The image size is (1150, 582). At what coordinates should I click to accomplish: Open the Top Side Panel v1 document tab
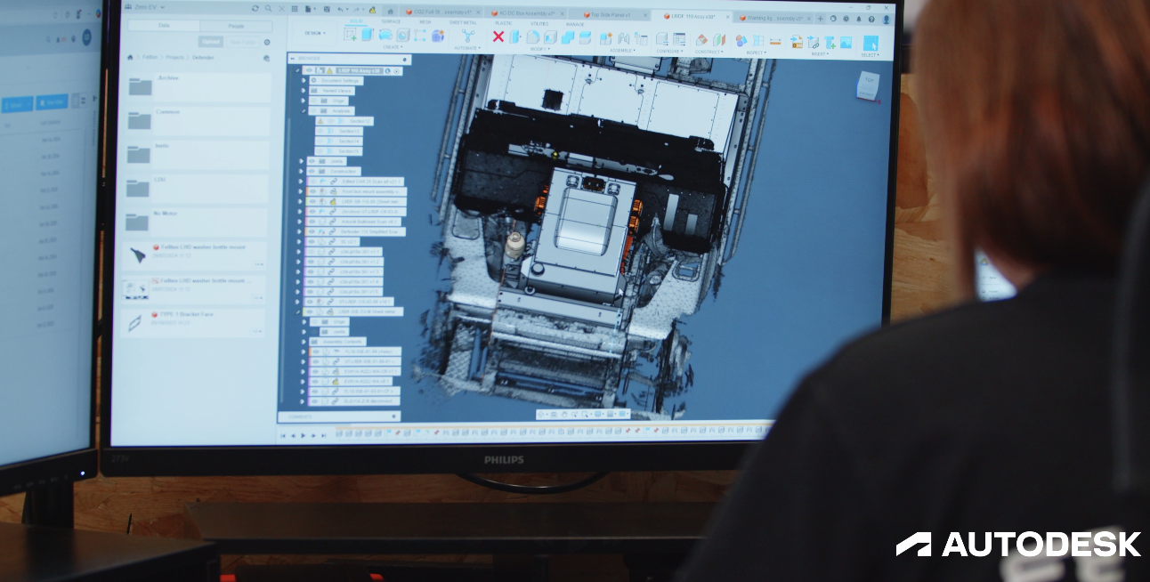coord(611,14)
